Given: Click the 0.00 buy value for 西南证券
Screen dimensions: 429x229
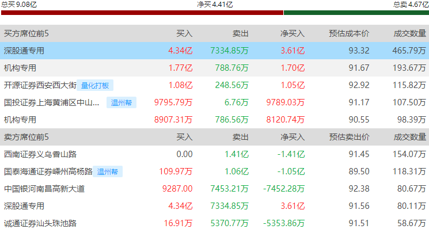Looking at the screenshot, I should point(184,154).
